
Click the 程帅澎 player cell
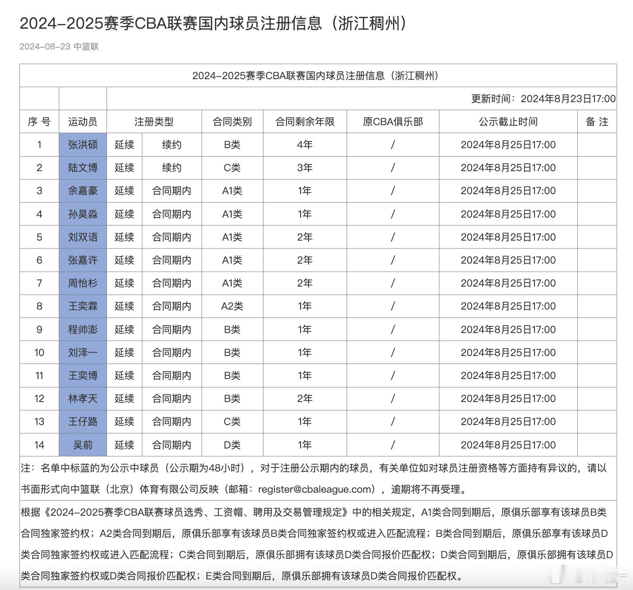[x=83, y=329]
